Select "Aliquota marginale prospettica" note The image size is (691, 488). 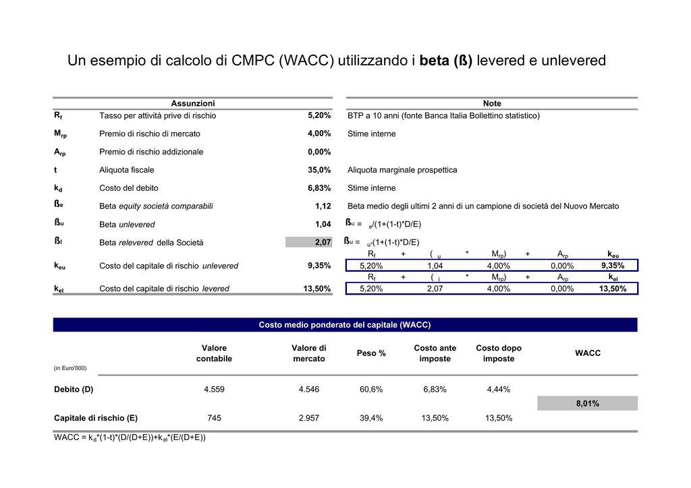402,170
